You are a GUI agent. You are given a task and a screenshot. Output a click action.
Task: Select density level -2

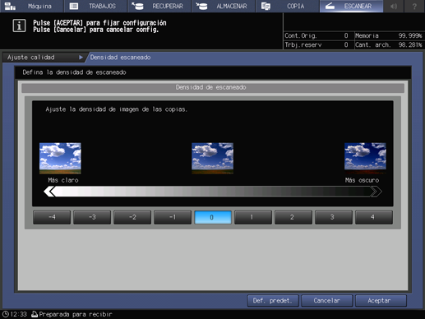click(132, 217)
